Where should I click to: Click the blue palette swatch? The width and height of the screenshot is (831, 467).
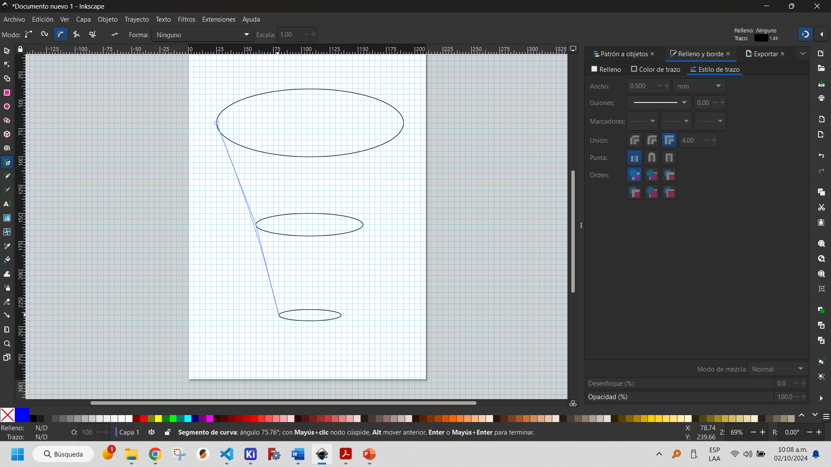[22, 415]
